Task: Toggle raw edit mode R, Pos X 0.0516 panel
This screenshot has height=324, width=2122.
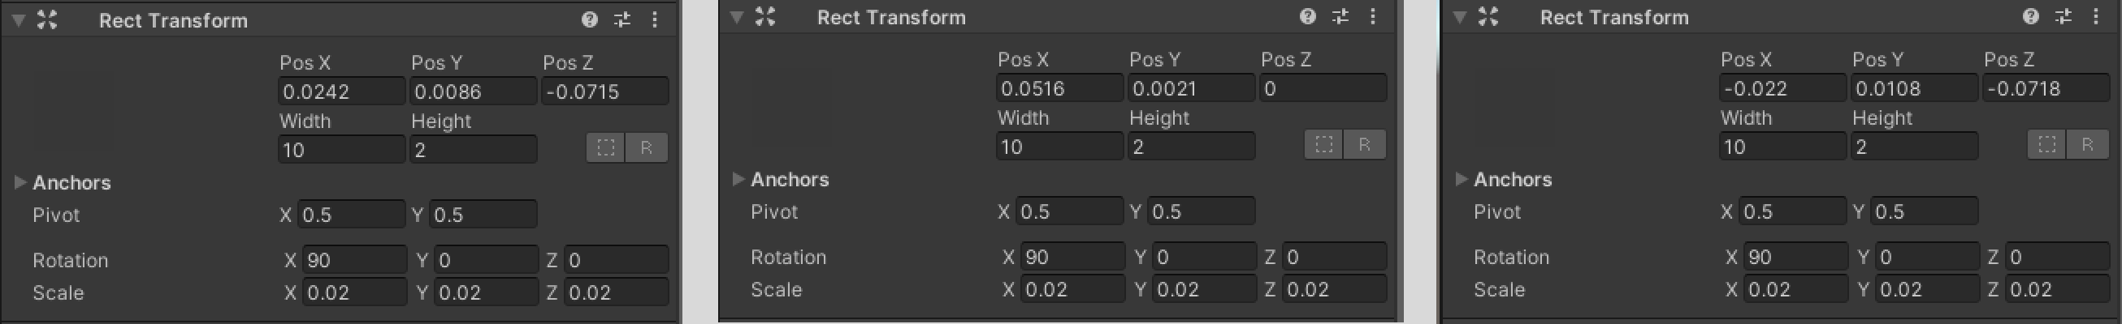Action: (1364, 145)
